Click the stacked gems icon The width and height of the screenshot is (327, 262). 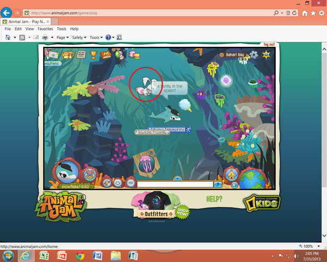click(134, 55)
